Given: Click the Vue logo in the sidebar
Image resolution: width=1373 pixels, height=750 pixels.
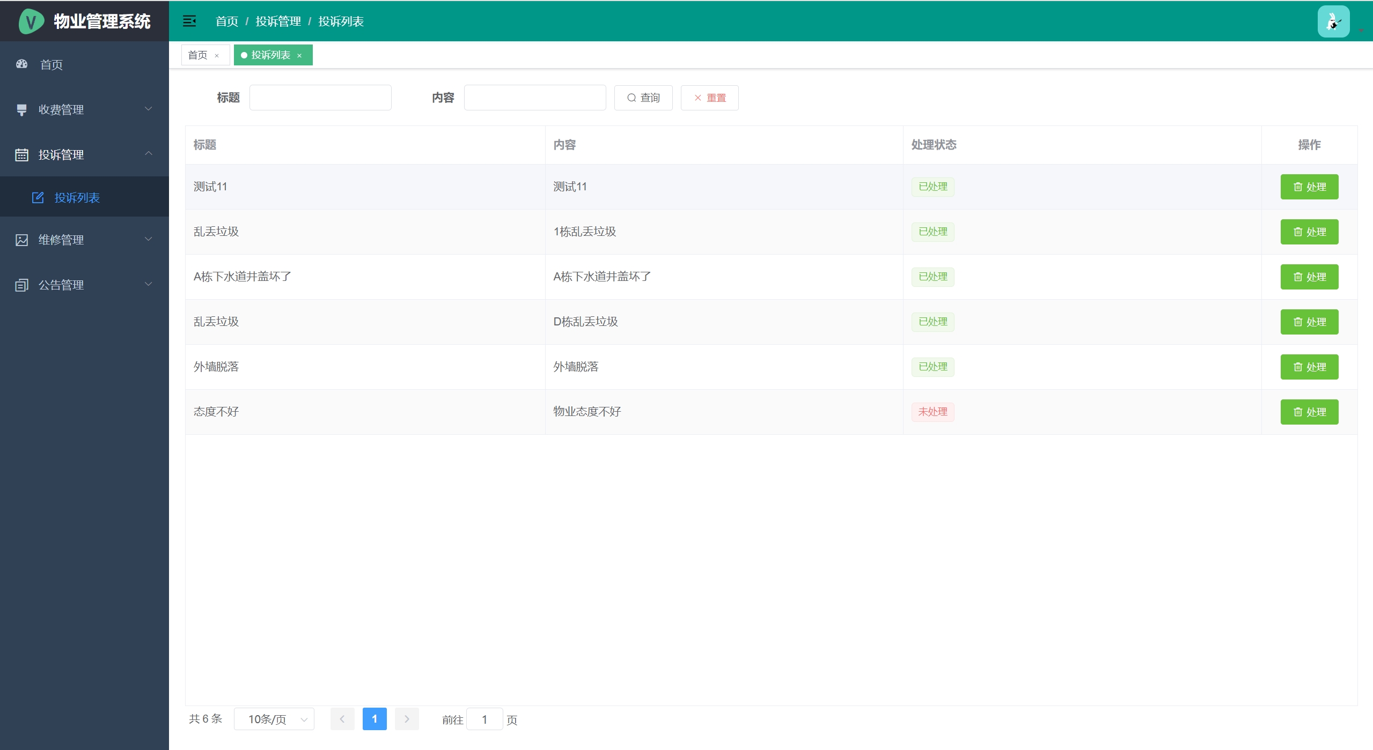Looking at the screenshot, I should coord(31,21).
